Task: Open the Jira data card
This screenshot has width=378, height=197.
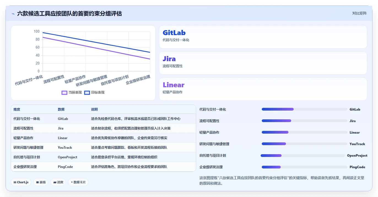Action: click(263, 63)
